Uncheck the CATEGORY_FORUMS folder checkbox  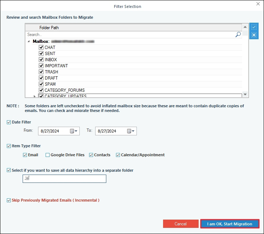[x=41, y=90]
